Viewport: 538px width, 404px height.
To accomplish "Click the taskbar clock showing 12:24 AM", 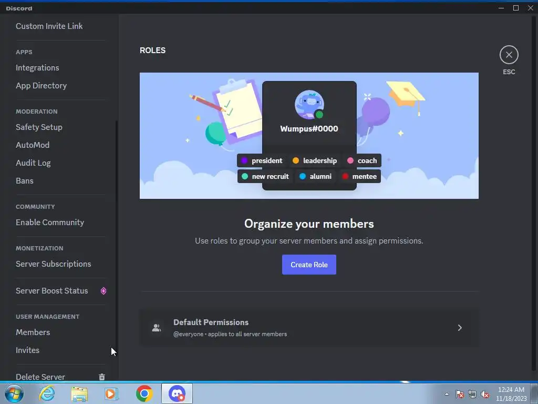I will point(511,394).
